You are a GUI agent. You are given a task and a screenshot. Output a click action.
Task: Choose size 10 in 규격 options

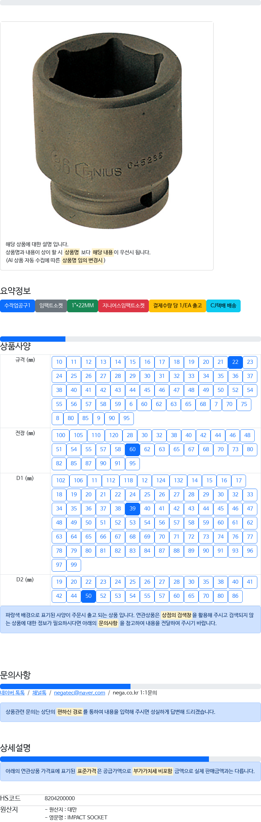pyautogui.click(x=59, y=362)
